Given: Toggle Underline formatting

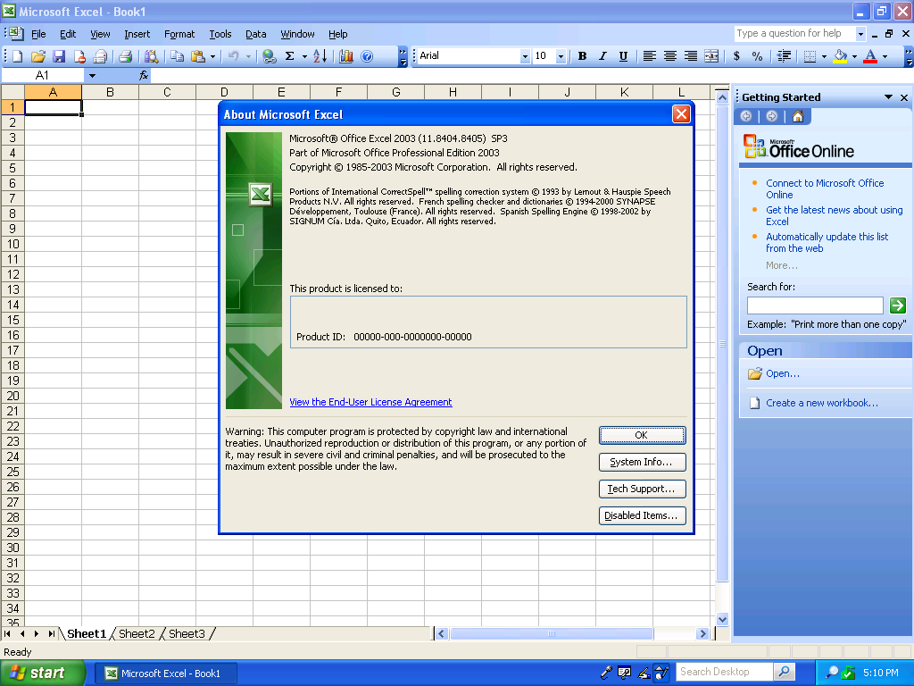Looking at the screenshot, I should pyautogui.click(x=623, y=56).
